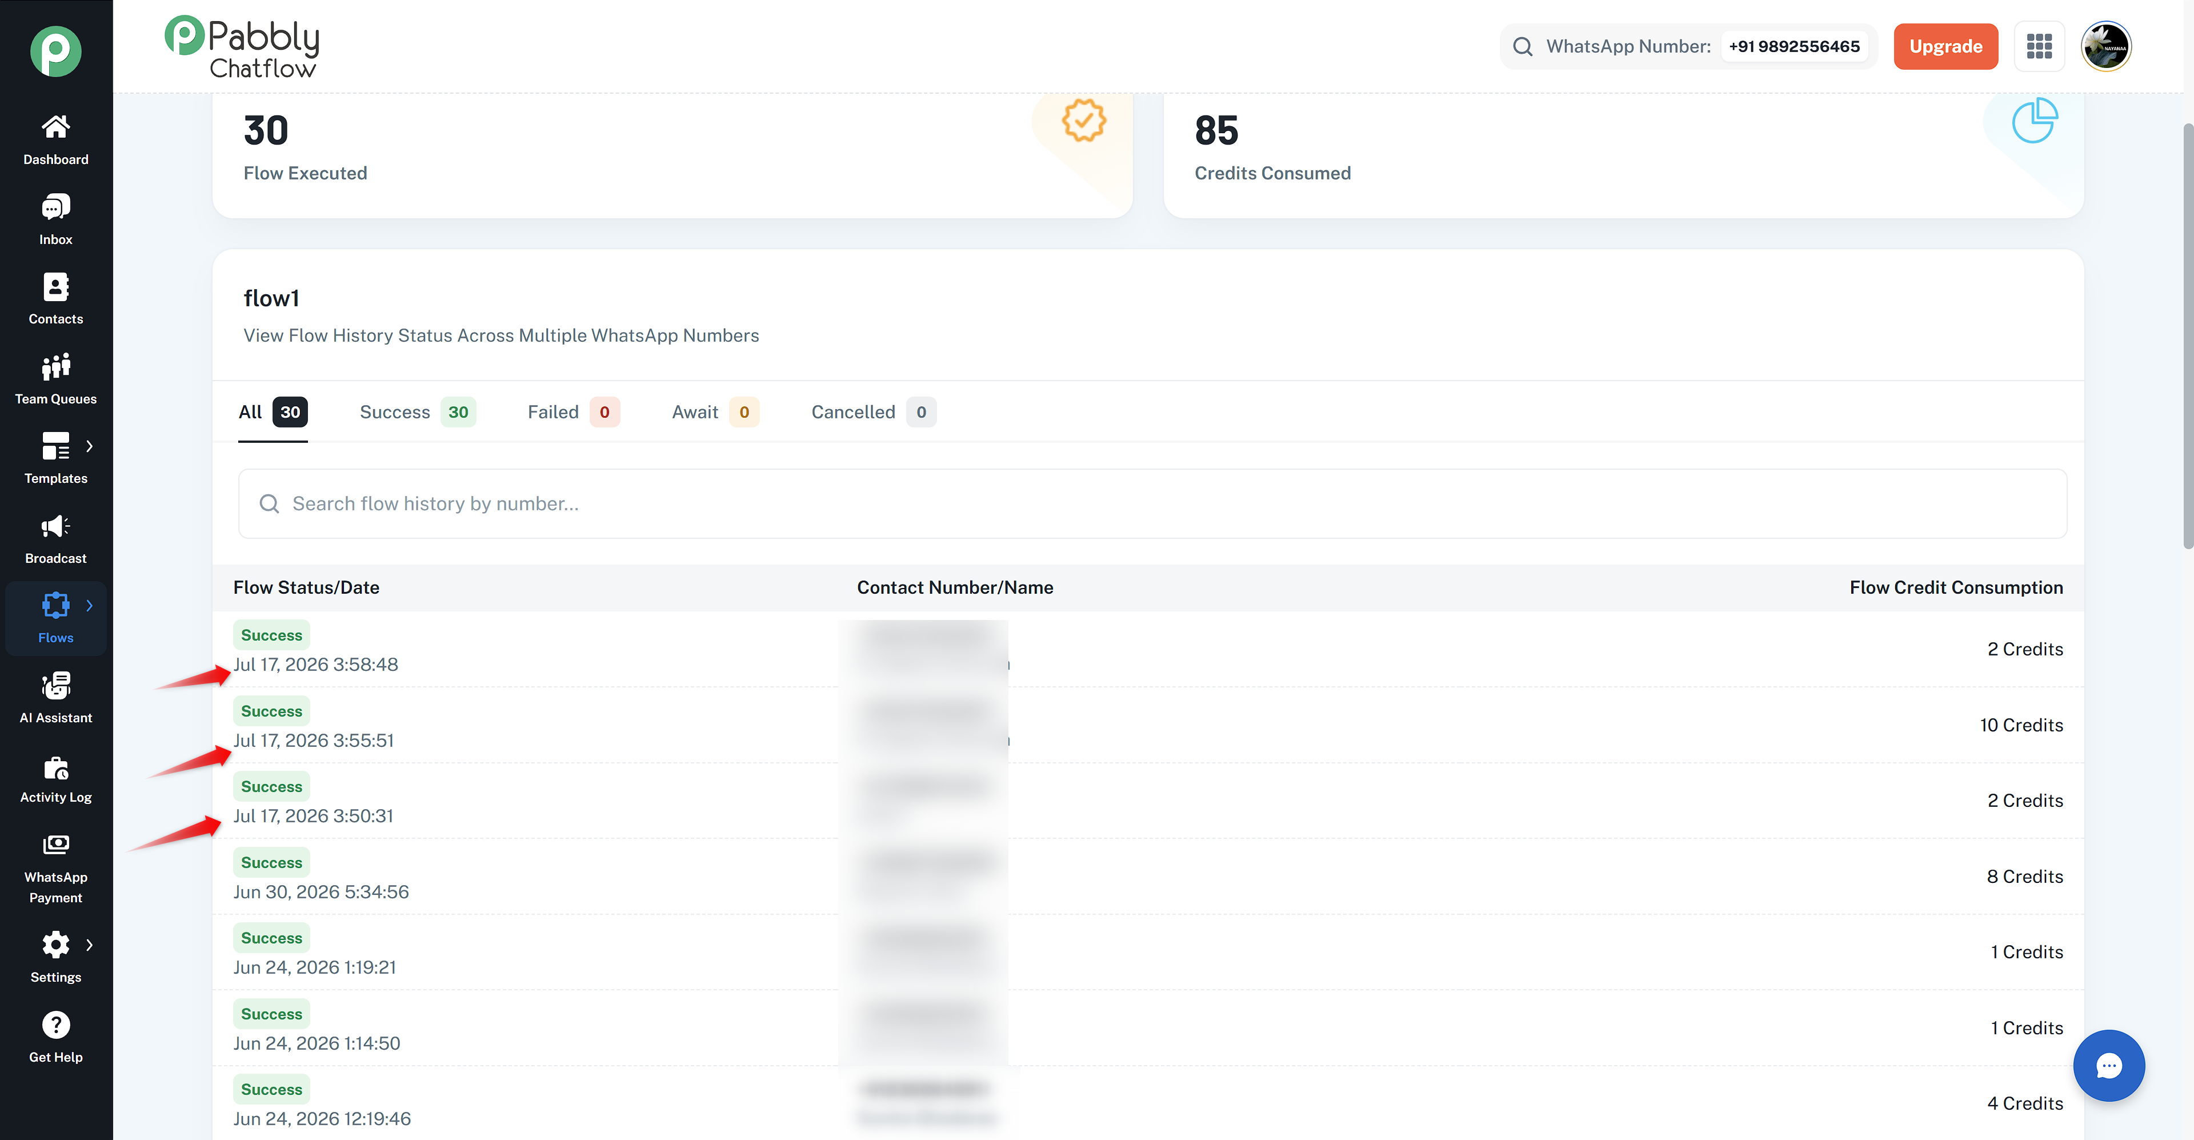Open the Inbox chat icon
Image resolution: width=2194 pixels, height=1140 pixels.
[55, 207]
